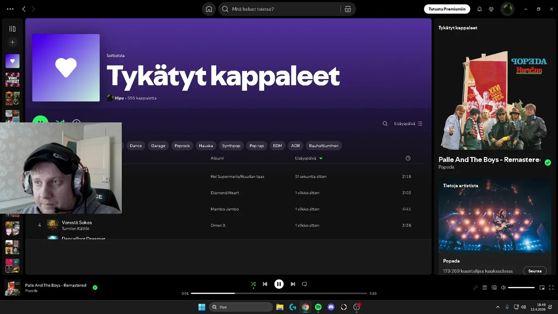Viewport: 558px width, 314px height.
Task: Expand the library sidebar icon
Action: (x=12, y=29)
